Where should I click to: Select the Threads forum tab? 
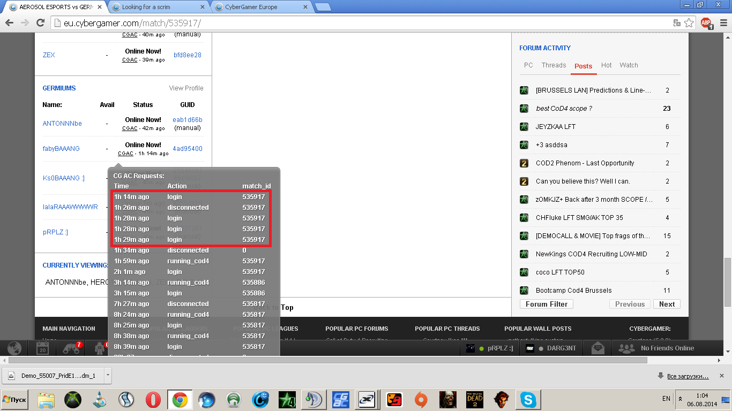[554, 65]
